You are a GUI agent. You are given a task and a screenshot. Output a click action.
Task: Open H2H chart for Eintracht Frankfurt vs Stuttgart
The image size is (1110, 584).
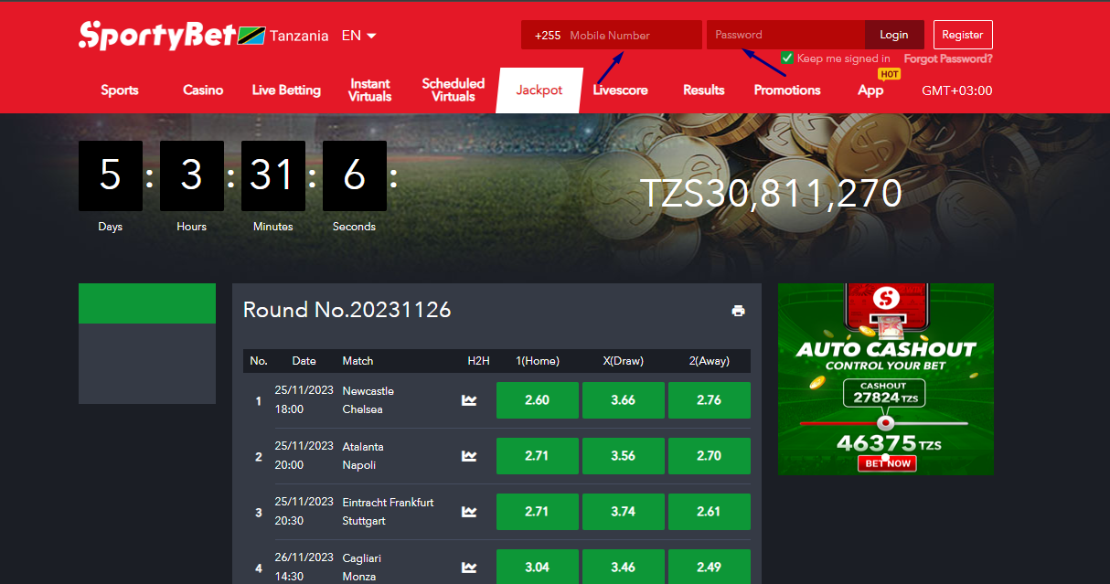pos(469,512)
